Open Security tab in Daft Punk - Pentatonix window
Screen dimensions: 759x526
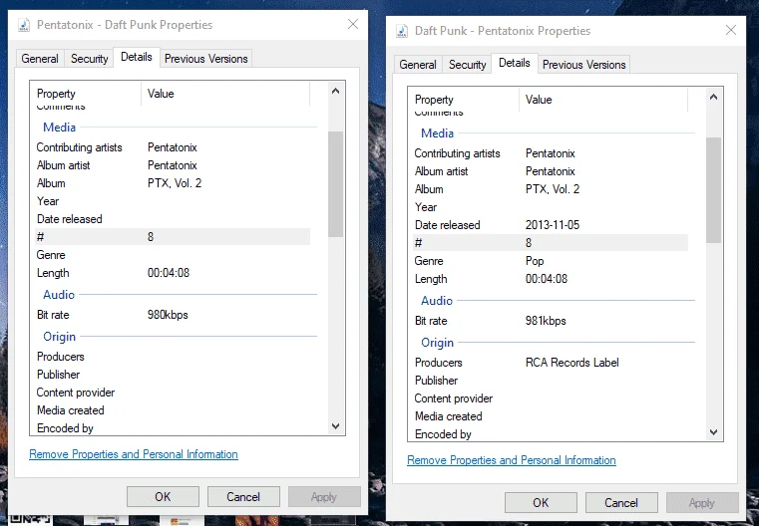pyautogui.click(x=467, y=65)
